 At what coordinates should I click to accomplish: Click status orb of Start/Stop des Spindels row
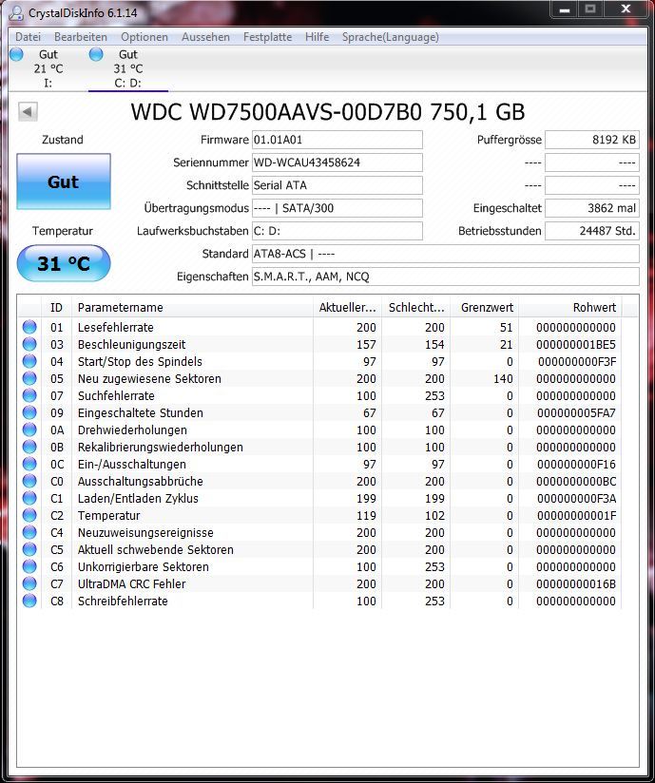[x=29, y=361]
